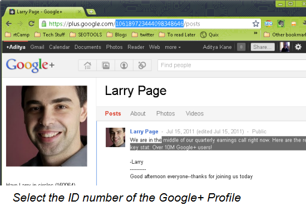Open the Google+ Home stream icon
This screenshot has width=306, height=206.
[x=87, y=66]
